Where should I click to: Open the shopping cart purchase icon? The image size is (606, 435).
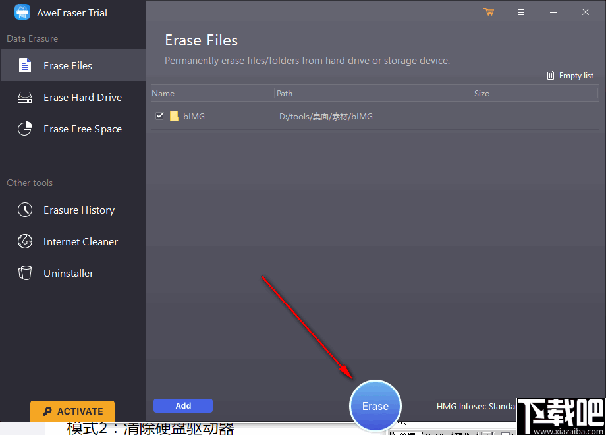(489, 12)
